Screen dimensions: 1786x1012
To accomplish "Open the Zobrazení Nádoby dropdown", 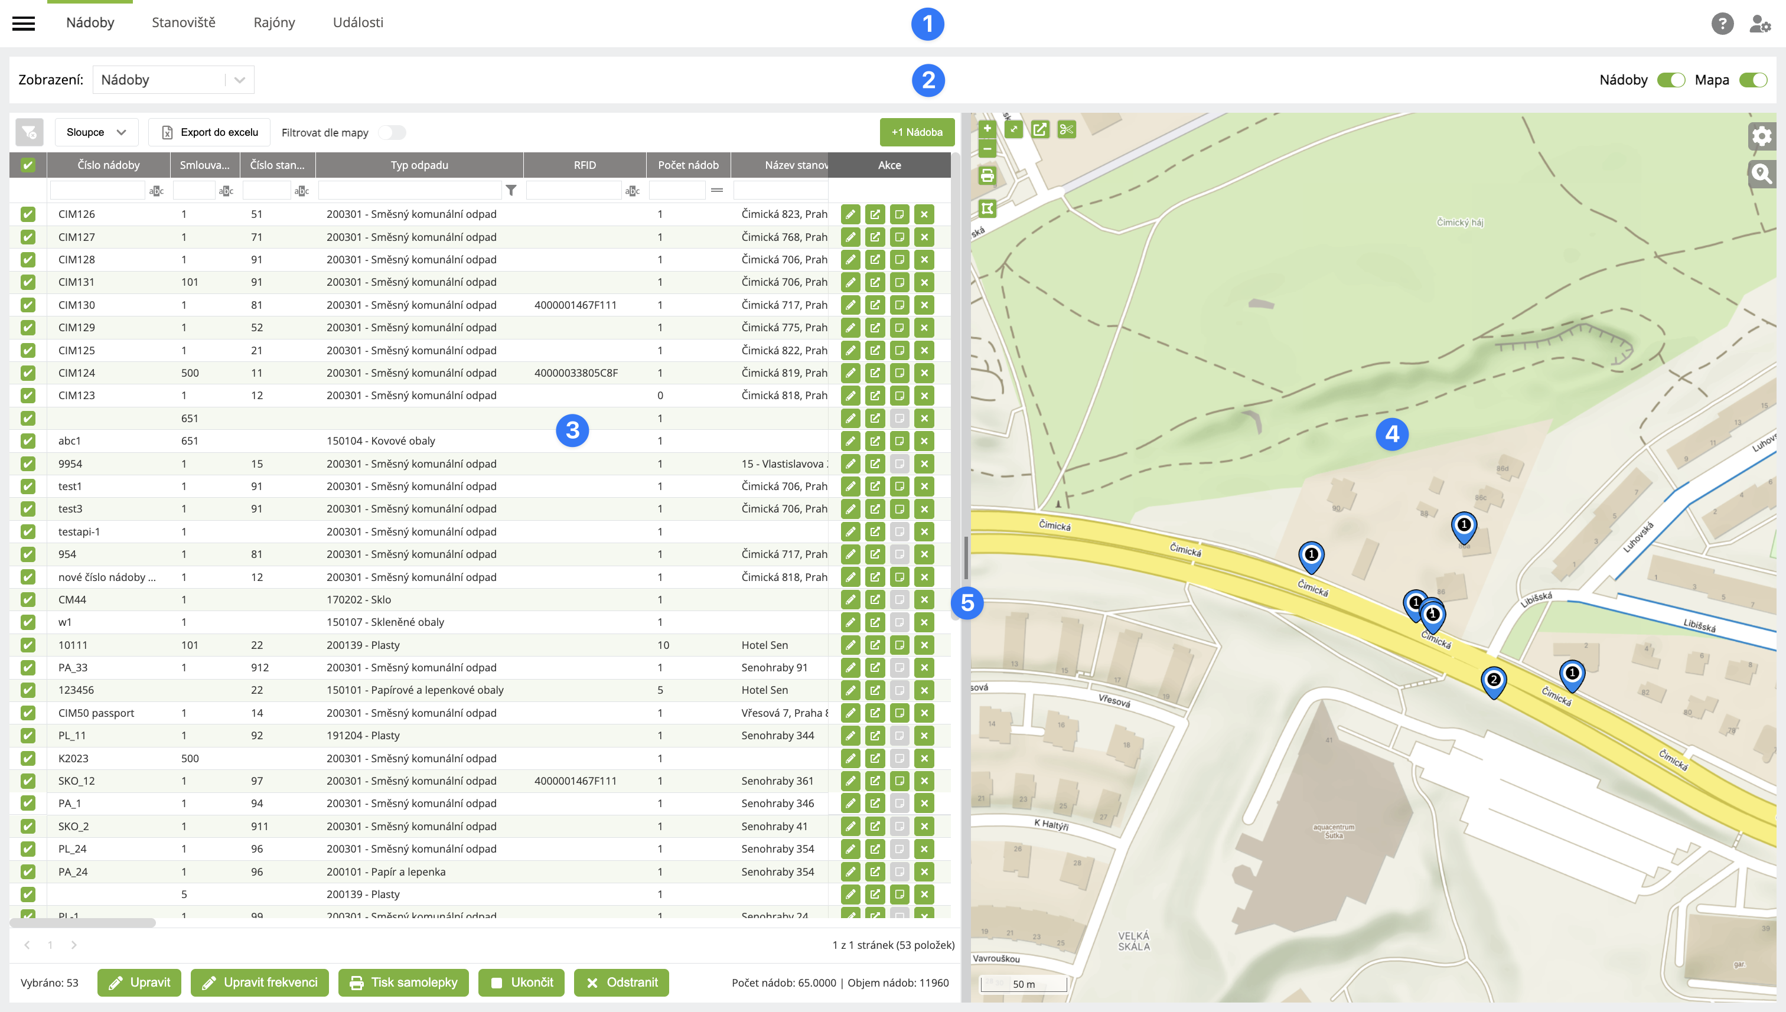I will [x=173, y=80].
